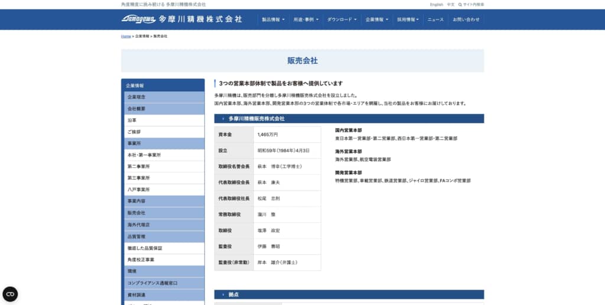This screenshot has width=605, height=305.
Task: Open コンプライアンス通報窓口 in the sidebar
Action: pyautogui.click(x=164, y=283)
